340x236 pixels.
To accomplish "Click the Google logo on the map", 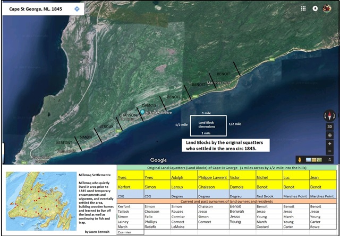I will (x=158, y=160).
